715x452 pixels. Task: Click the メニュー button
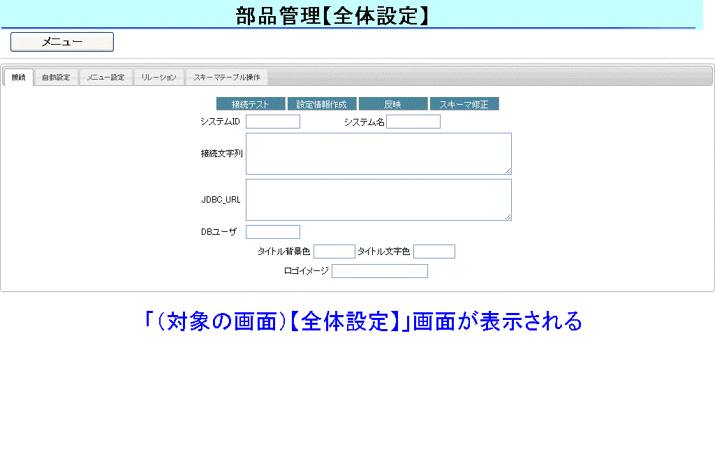click(61, 42)
